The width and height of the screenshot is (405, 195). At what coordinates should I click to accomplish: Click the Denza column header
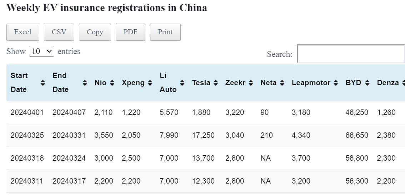pos(387,83)
